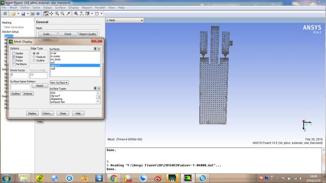Click the Surface Types list scroll up arrow
This screenshot has width=326, height=183.
tap(98, 93)
